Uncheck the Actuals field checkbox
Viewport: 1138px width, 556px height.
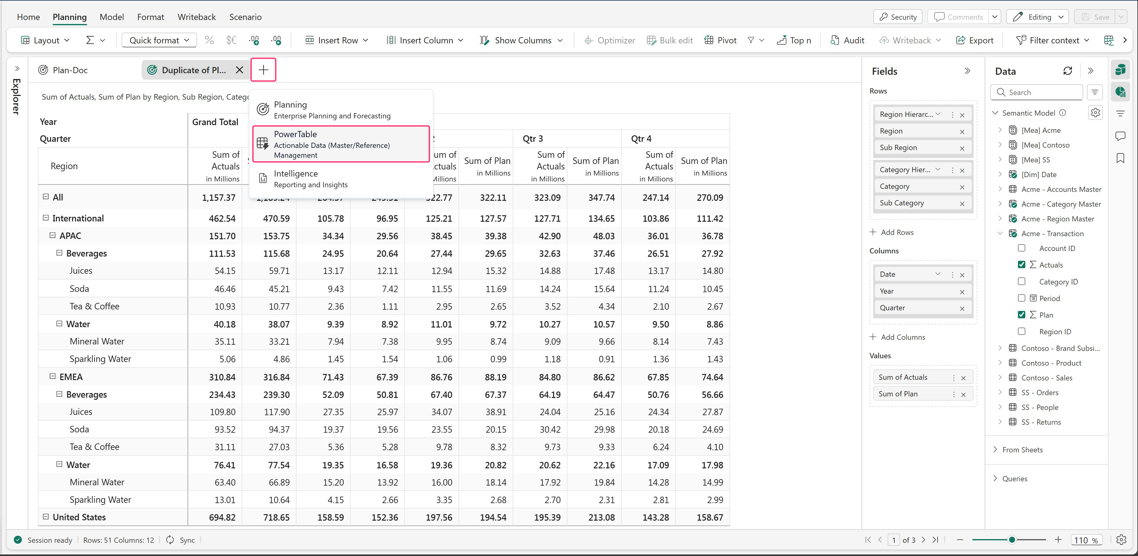tap(1021, 265)
